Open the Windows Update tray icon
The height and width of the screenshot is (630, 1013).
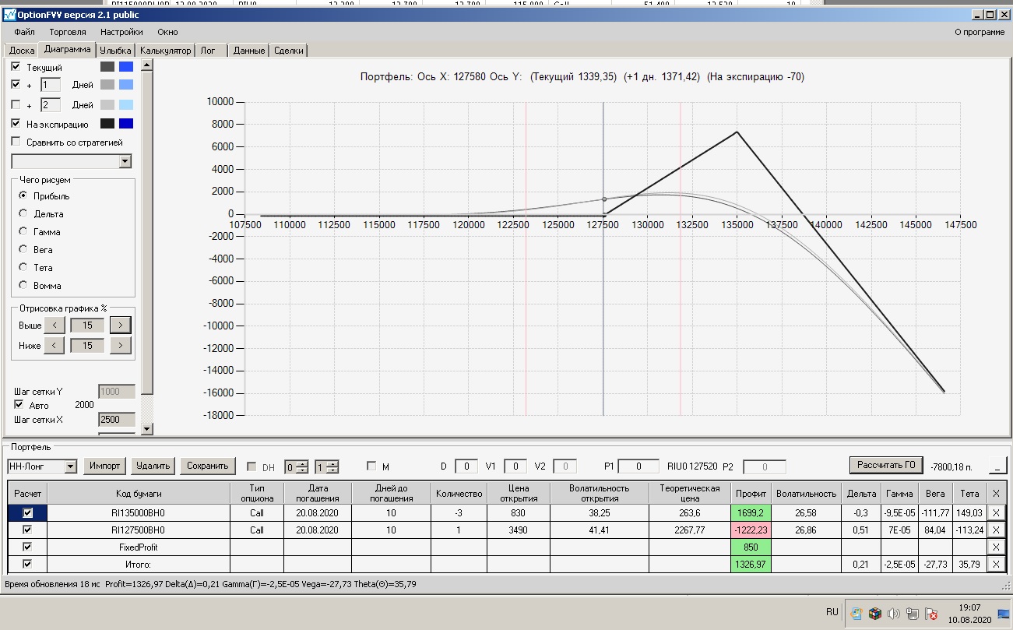pos(857,613)
